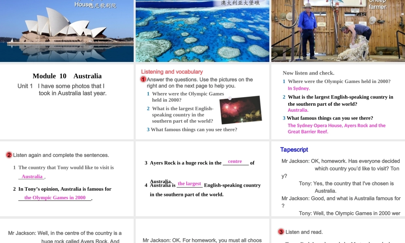Click the filled blank 'centre'
Viewport: 405px width, 243px height.
(235, 162)
